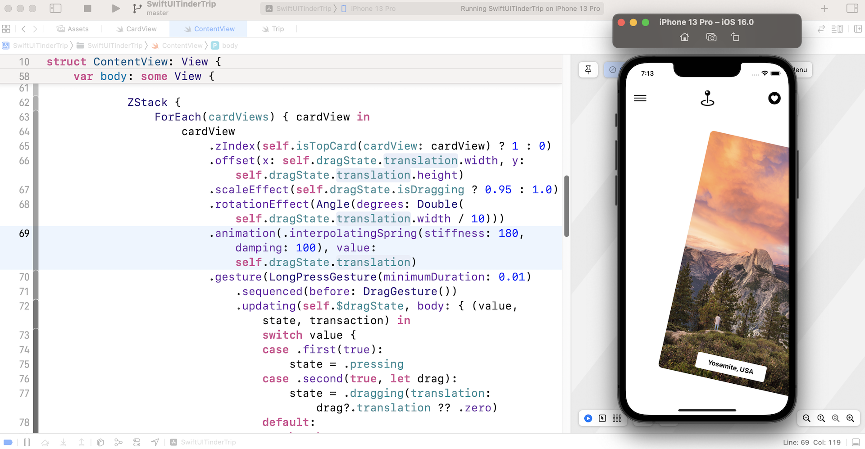The width and height of the screenshot is (865, 449).
Task: Take a simulator screenshot
Action: tap(711, 37)
